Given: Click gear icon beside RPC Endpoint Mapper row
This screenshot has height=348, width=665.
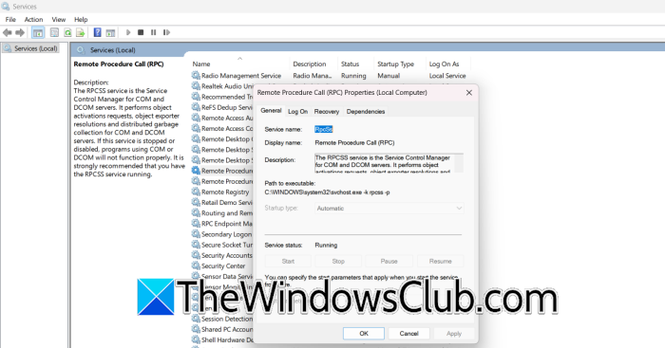Looking at the screenshot, I should 196,224.
